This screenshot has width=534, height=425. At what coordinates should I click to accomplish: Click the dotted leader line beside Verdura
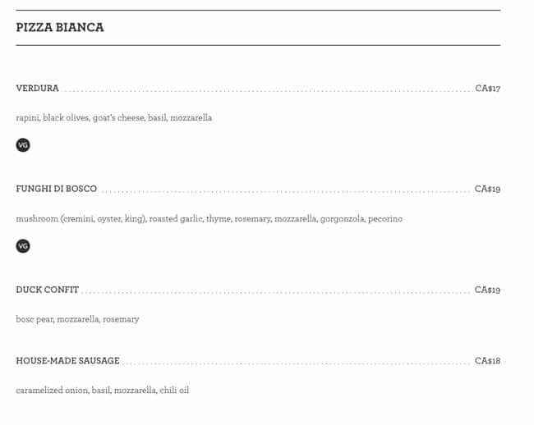tap(267, 90)
